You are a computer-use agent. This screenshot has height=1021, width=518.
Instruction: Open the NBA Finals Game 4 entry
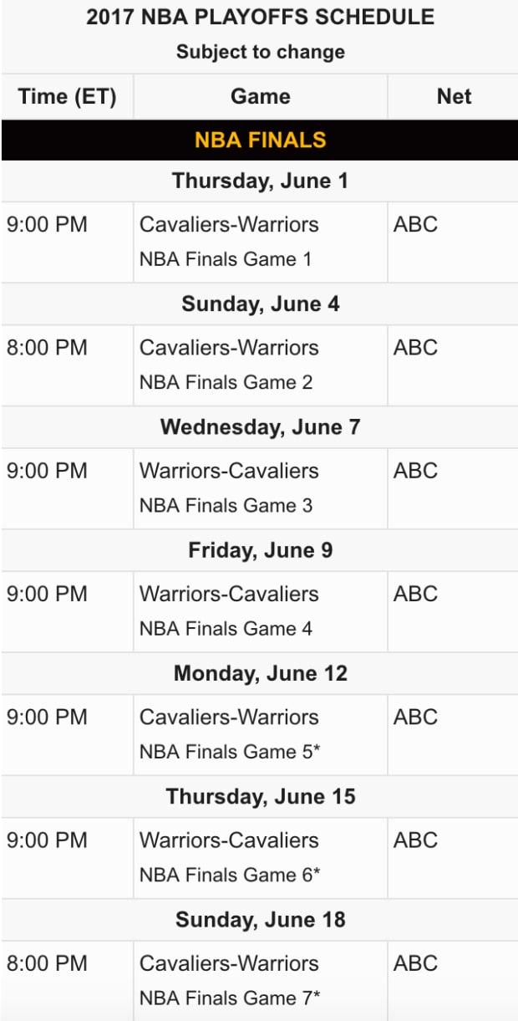tap(226, 628)
